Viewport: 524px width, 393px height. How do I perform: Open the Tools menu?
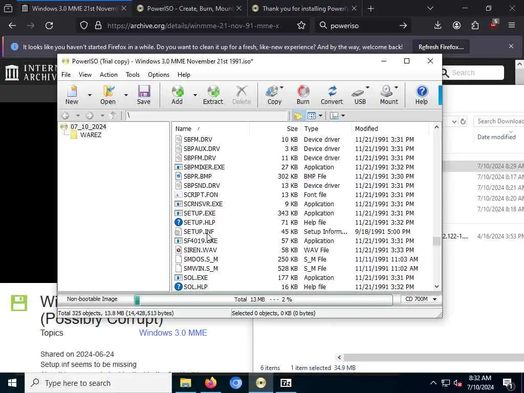coord(133,75)
